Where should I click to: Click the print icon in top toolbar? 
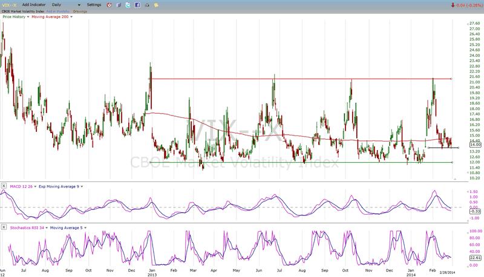[147, 5]
